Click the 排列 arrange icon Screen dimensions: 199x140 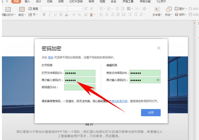176,14
